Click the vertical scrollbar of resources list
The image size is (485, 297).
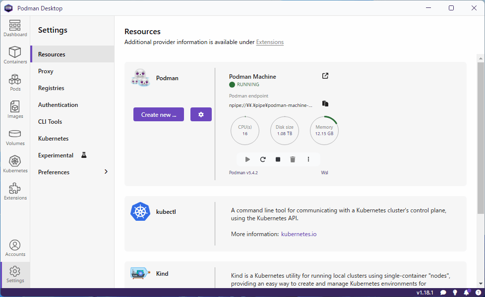481,138
